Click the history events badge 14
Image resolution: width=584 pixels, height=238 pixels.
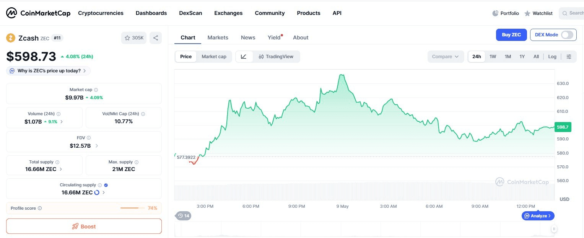[184, 216]
